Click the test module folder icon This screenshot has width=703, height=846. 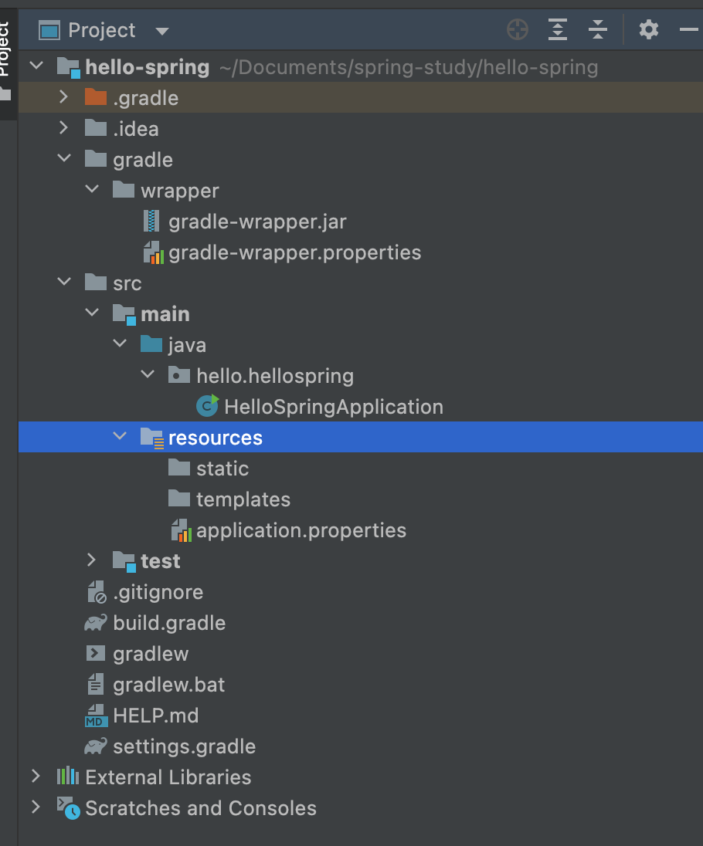pos(124,561)
